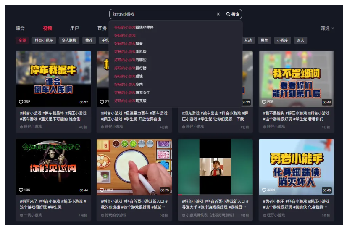Open the 一帆小游戏 author link
The width and height of the screenshot is (347, 230).
33,215
